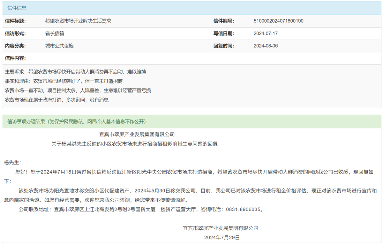The height and width of the screenshot is (244, 383).
Task: Click the 信访形式 label
Action: tap(15, 33)
